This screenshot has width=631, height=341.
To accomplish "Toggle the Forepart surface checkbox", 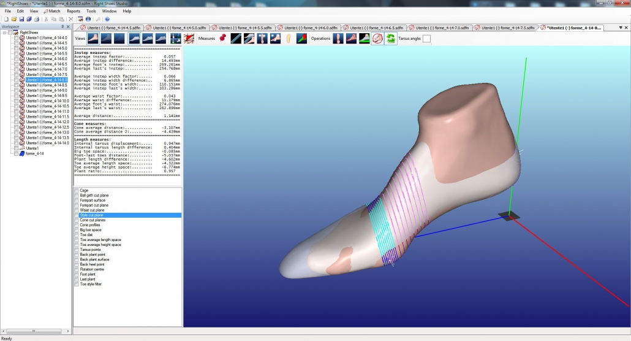I will (x=77, y=201).
